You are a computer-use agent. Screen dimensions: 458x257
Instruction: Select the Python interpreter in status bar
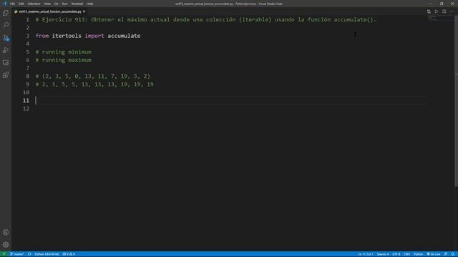click(47, 254)
